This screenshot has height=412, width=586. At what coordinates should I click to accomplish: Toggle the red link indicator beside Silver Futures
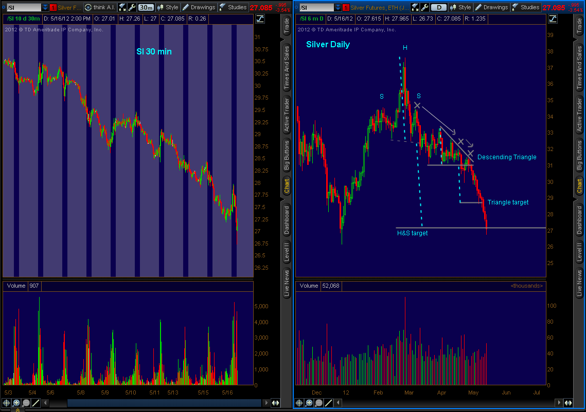[x=346, y=7]
